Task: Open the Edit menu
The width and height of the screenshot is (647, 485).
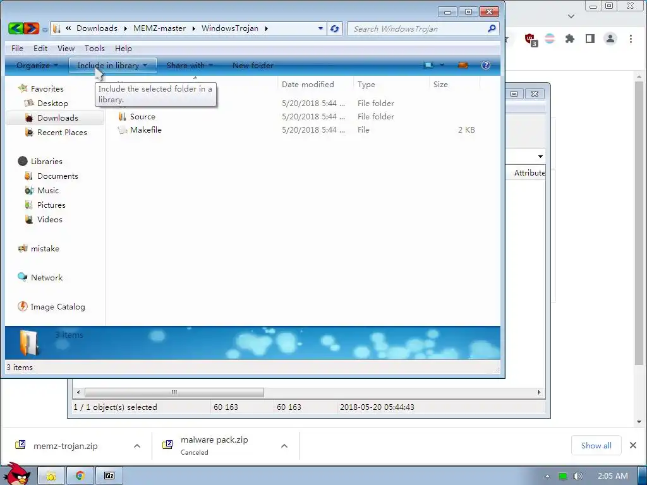Action: (x=40, y=49)
